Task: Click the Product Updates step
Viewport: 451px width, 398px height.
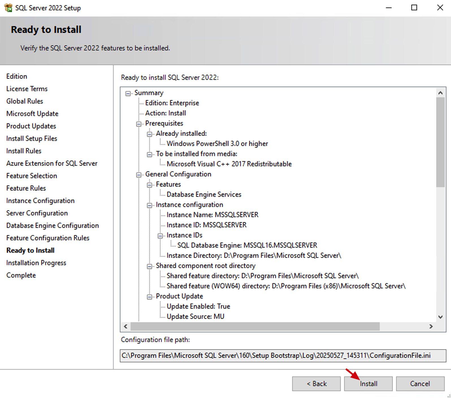Action: point(31,126)
